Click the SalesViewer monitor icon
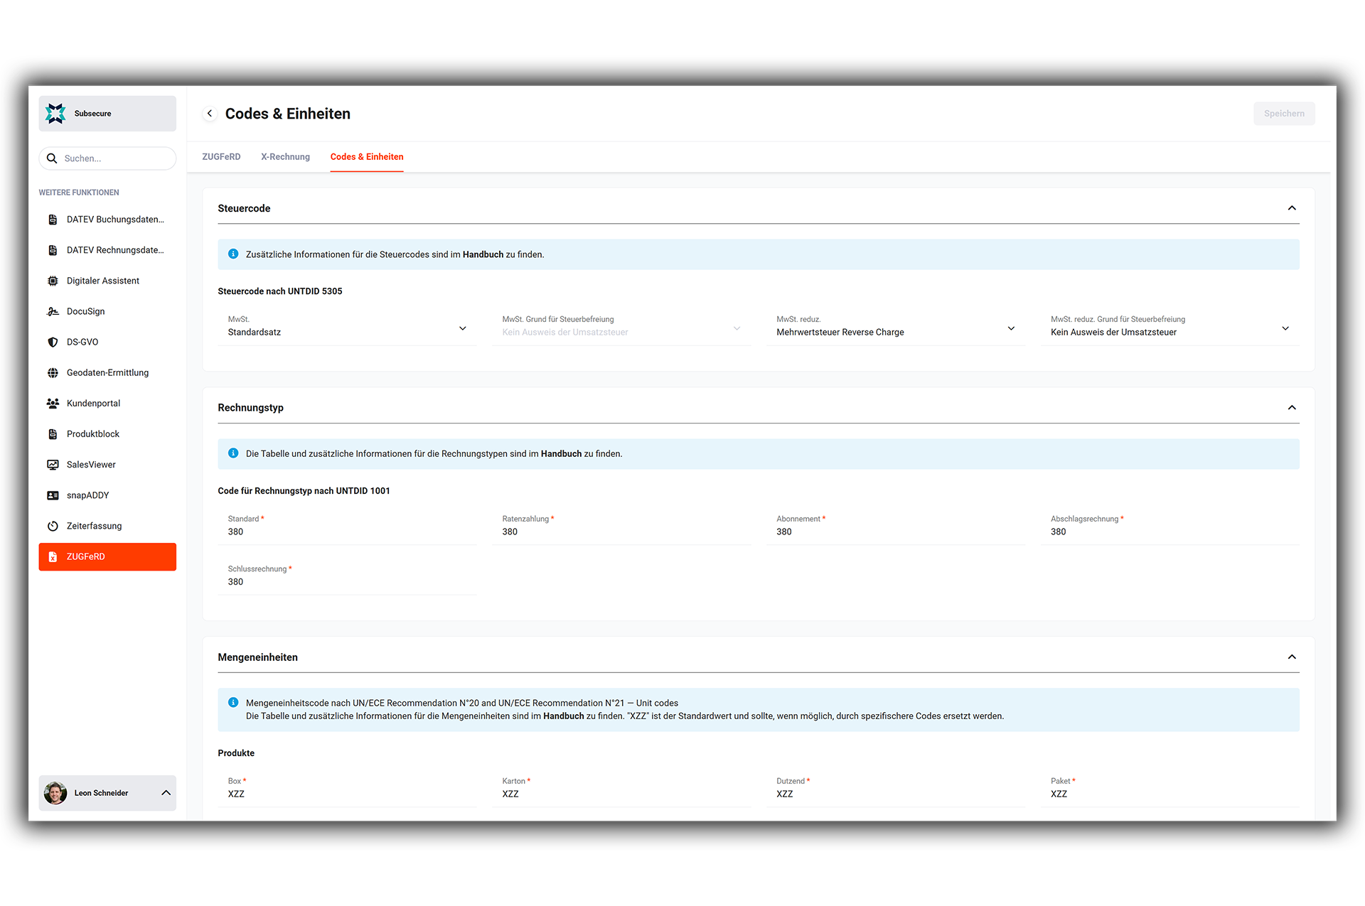This screenshot has height=906, width=1365. (x=53, y=465)
